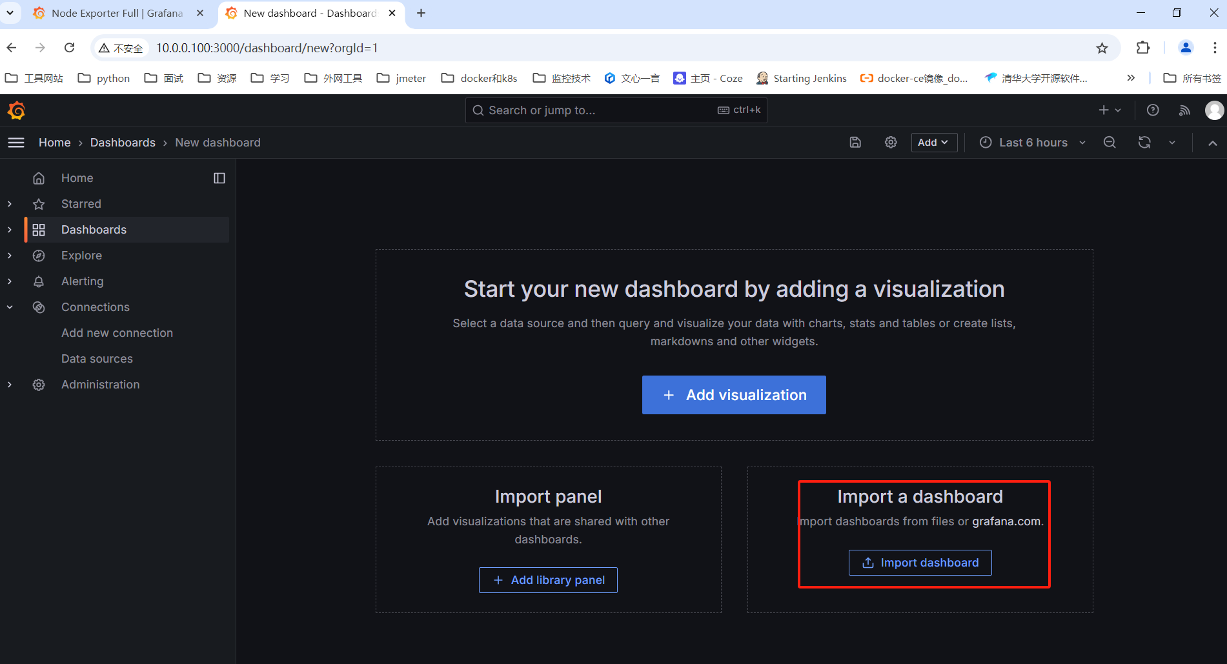
Task: Collapse the top toolbar with chevron
Action: pos(1213,143)
